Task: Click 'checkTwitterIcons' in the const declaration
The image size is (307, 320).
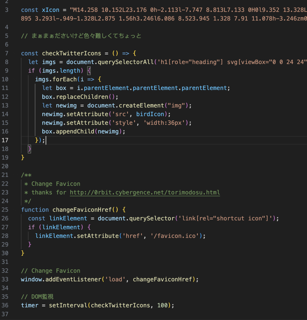Action: pyautogui.click(x=71, y=53)
